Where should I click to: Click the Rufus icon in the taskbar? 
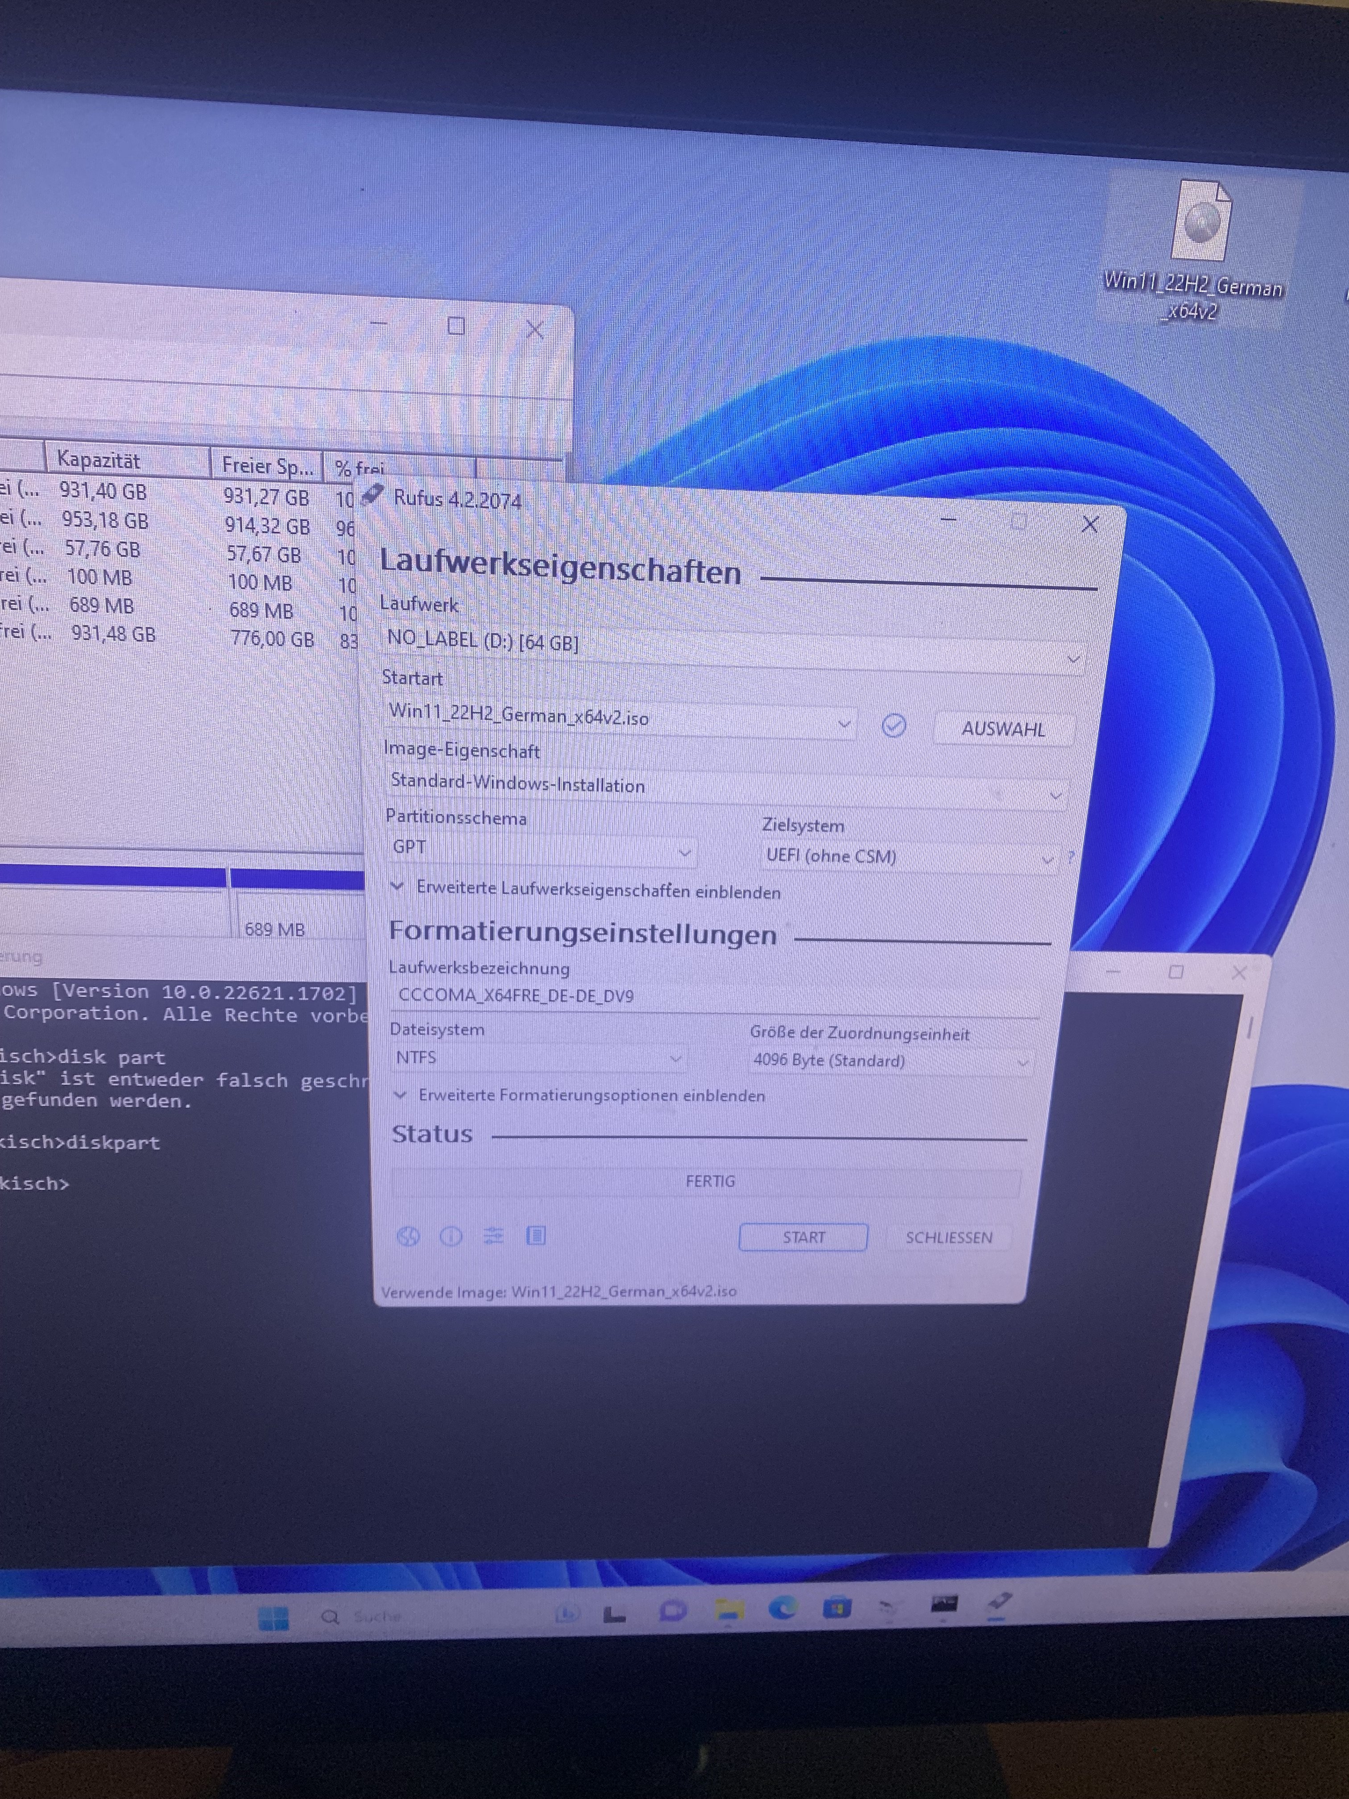[x=999, y=1602]
